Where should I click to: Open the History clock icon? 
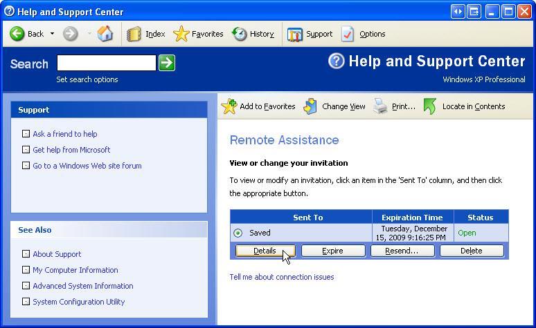pyautogui.click(x=240, y=34)
